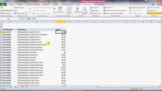Open the Дополнительные вычисления dropdown

click(x=115, y=10)
